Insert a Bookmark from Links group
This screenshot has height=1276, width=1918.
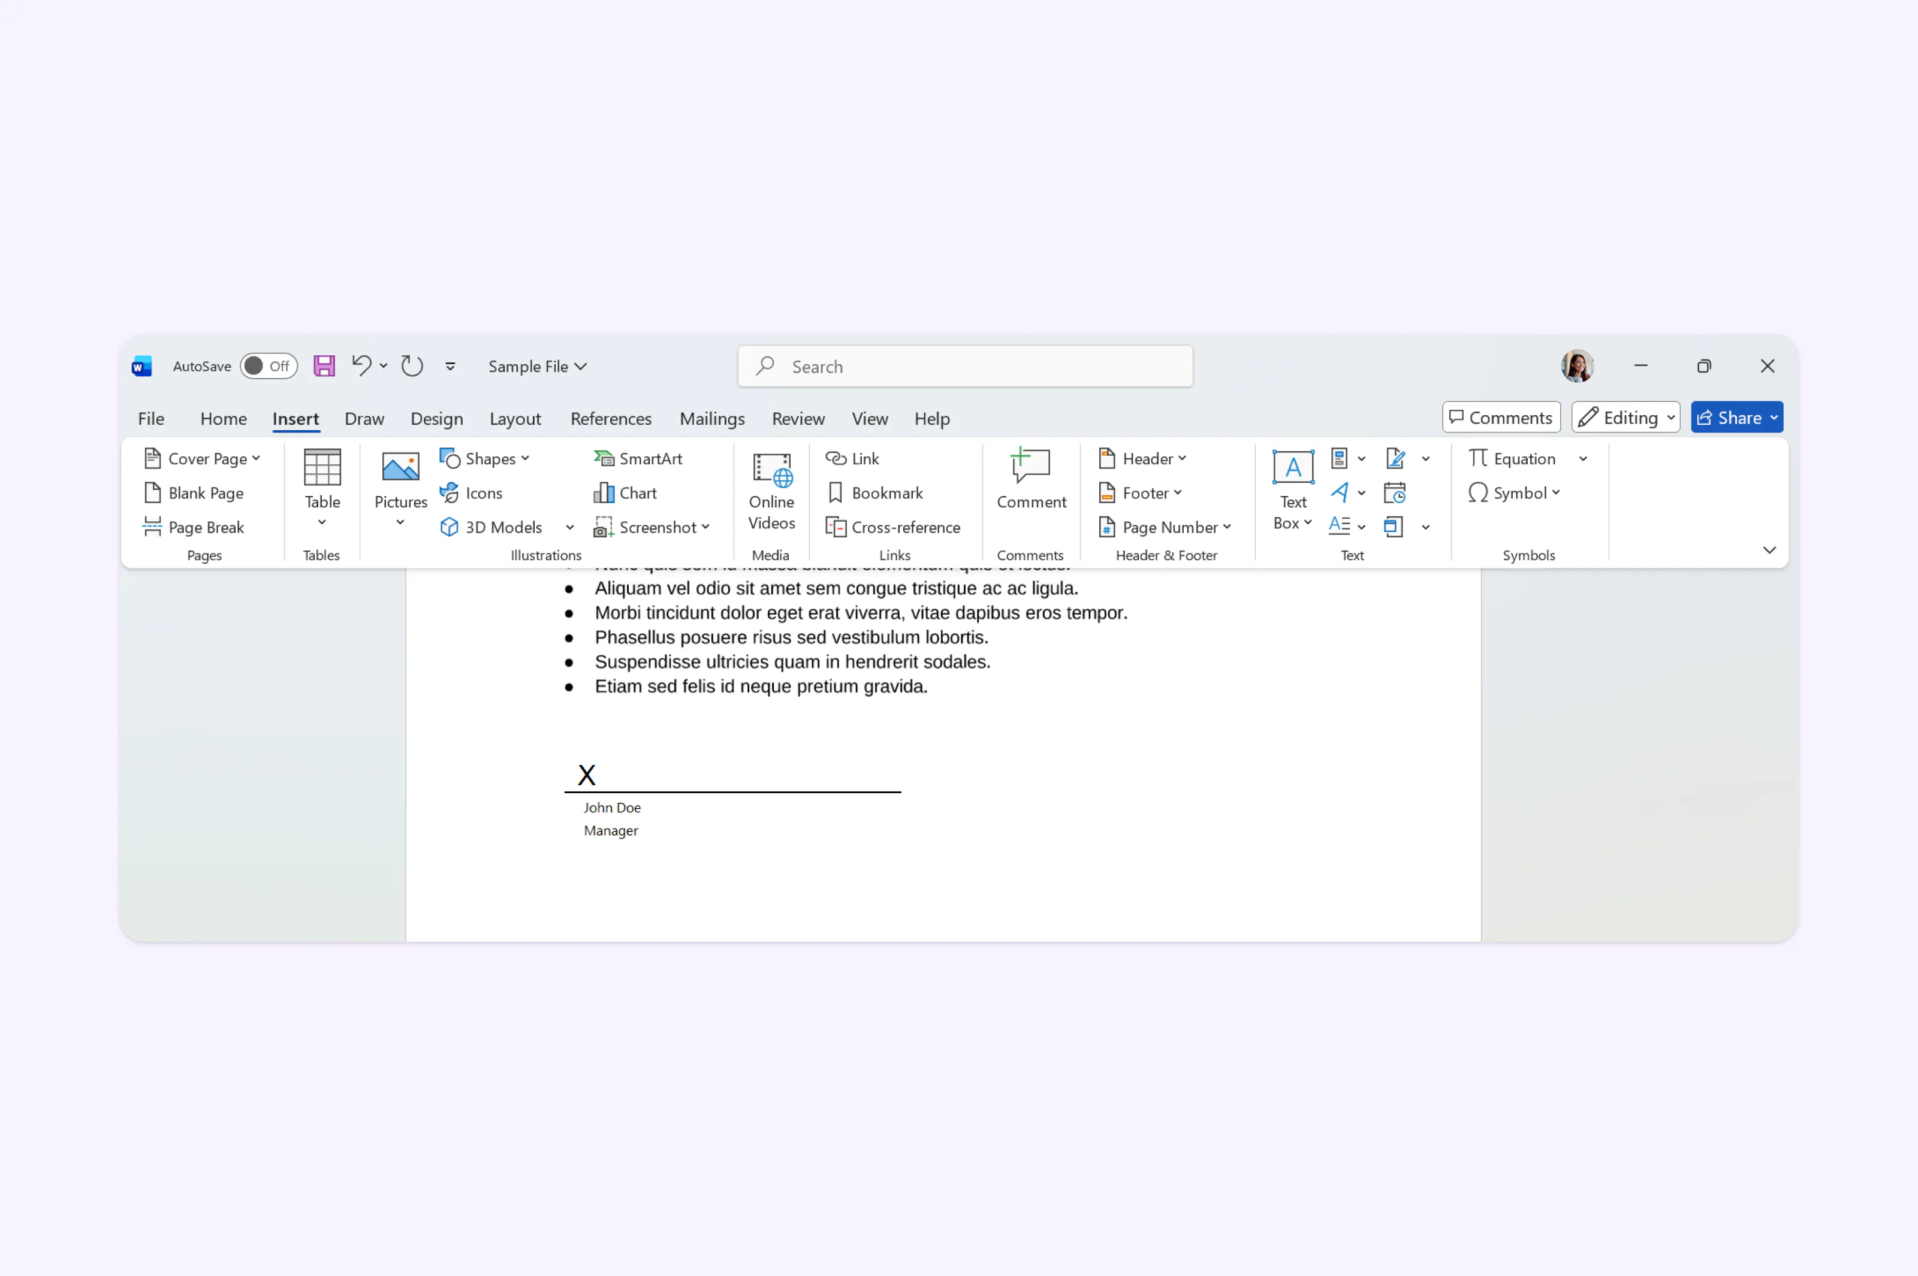874,493
